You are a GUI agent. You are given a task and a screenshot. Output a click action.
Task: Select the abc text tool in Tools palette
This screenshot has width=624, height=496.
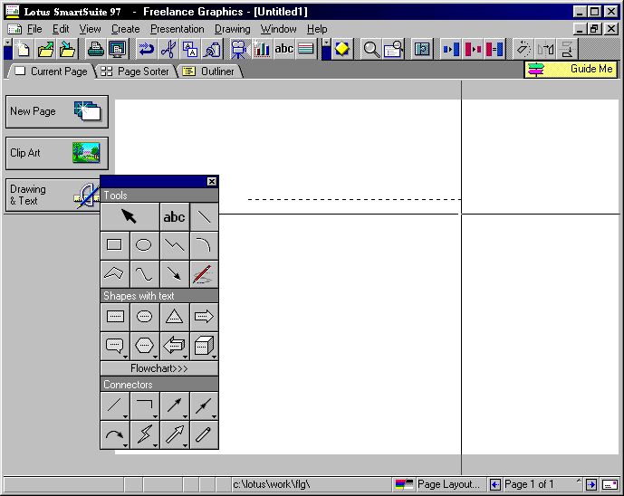click(174, 216)
